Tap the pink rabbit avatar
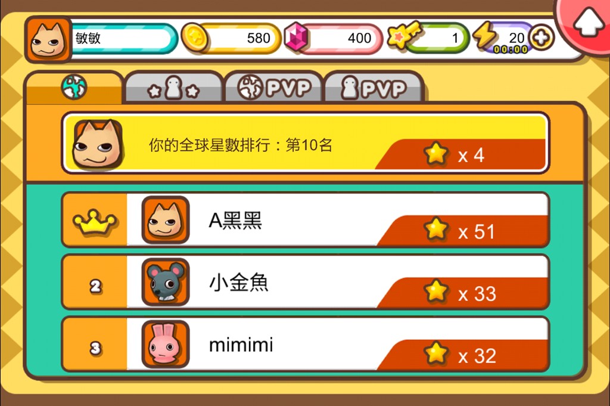The height and width of the screenshot is (406, 610). point(166,345)
